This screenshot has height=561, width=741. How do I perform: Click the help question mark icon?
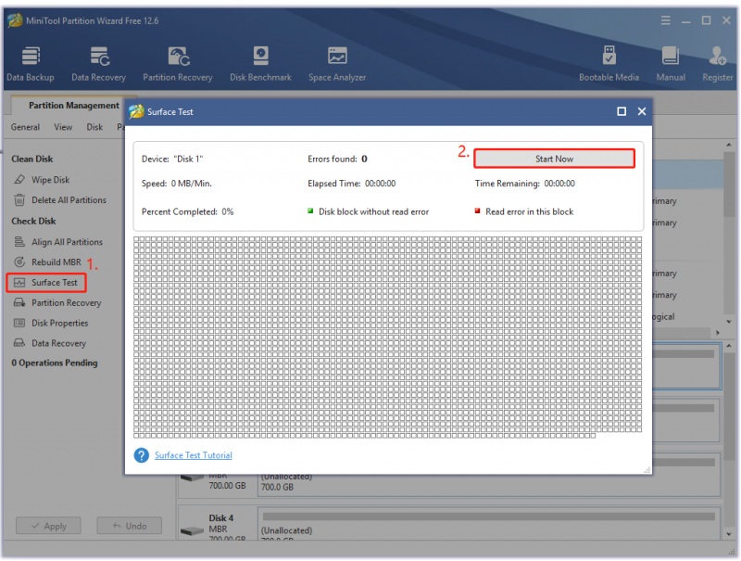142,455
